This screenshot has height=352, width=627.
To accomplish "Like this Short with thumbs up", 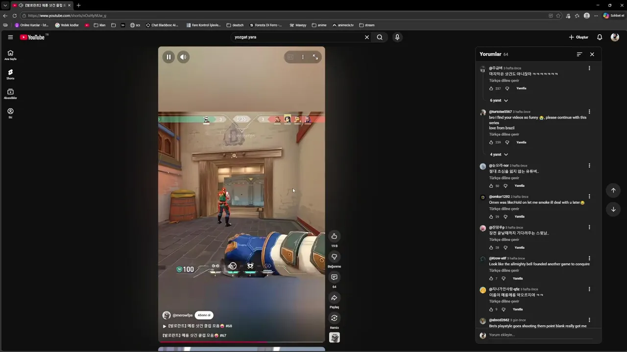I will coord(334,236).
